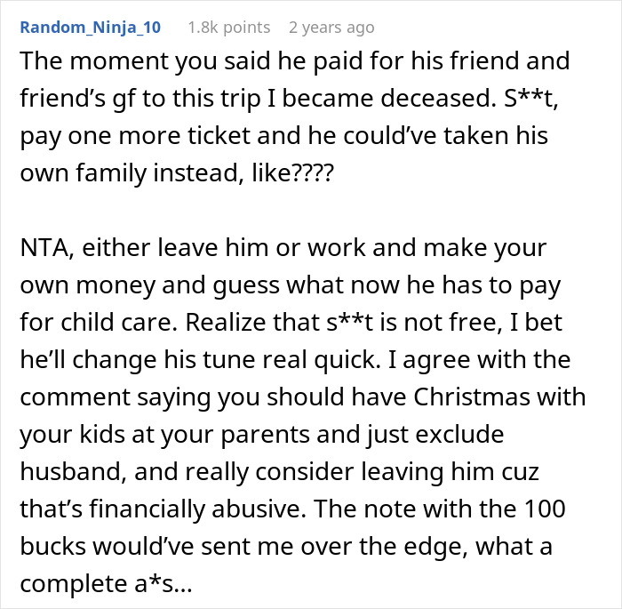Viewport: 622px width, 609px height.
Task: Click the word "NTA" in the comment
Action: pyautogui.click(x=44, y=246)
